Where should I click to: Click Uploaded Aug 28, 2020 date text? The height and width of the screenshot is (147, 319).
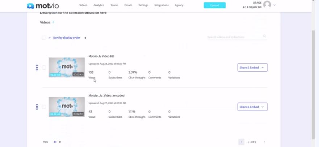(108, 64)
